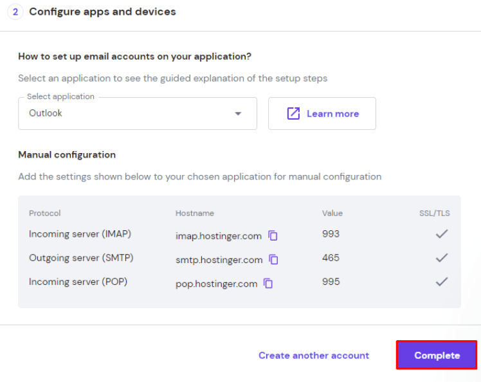This screenshot has width=481, height=382.
Task: Click the POP port value 995
Action: point(331,282)
